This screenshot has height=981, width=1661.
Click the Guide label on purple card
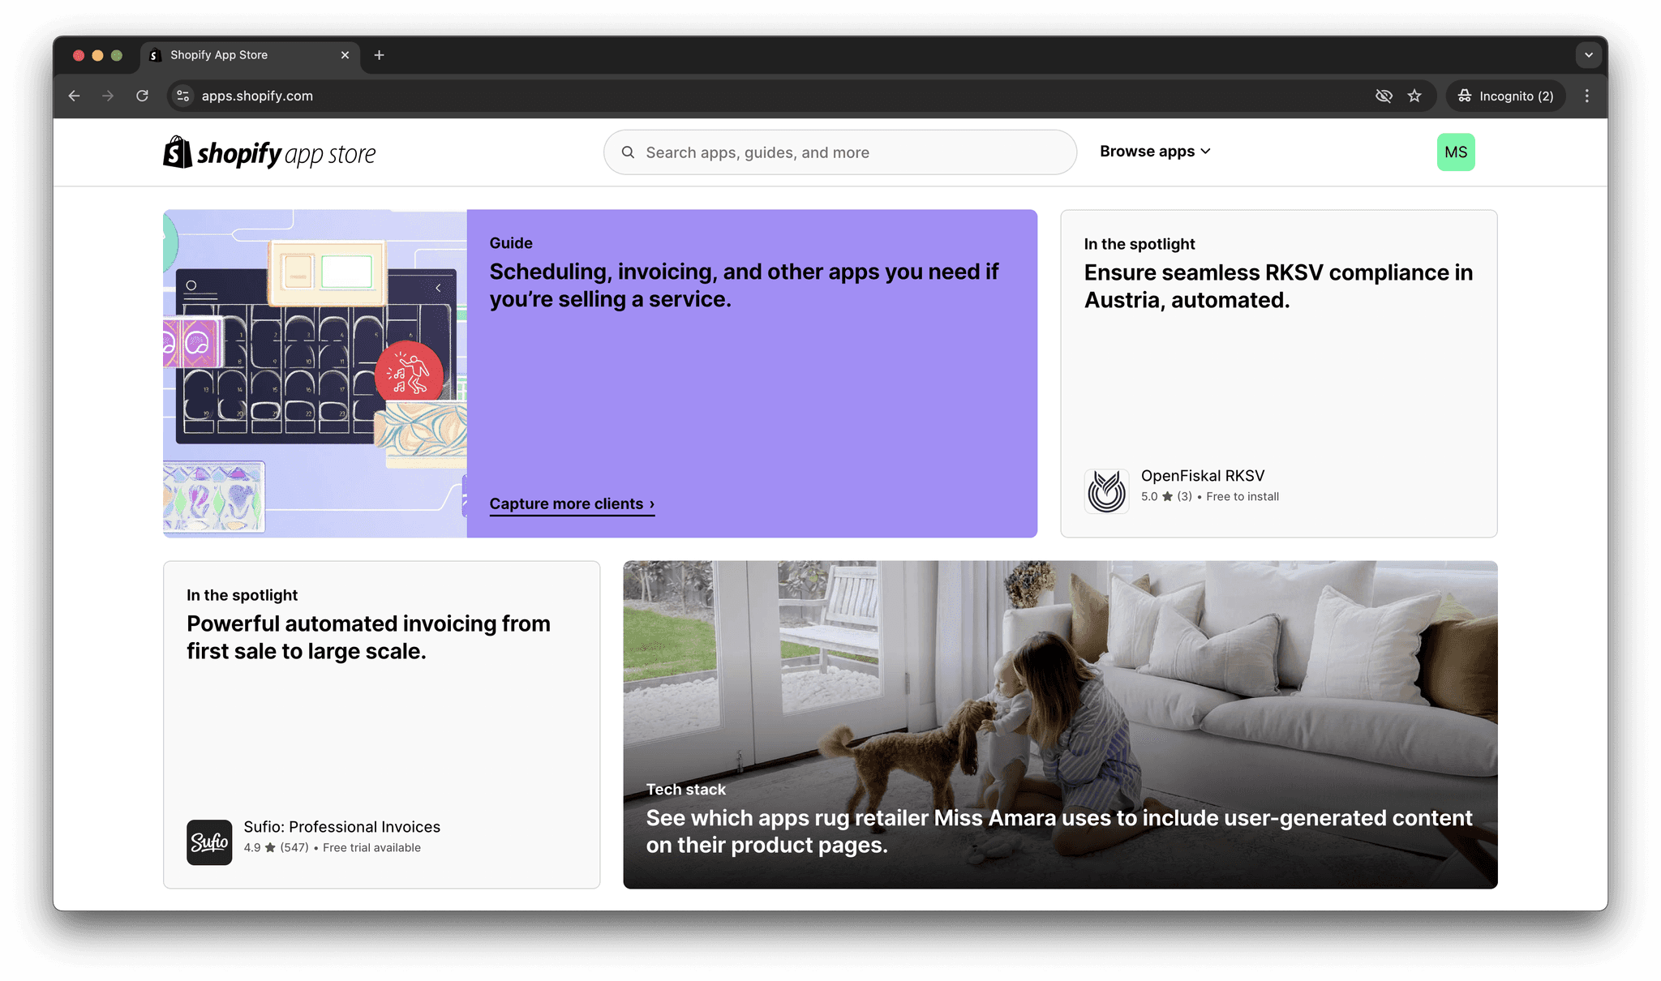511,243
